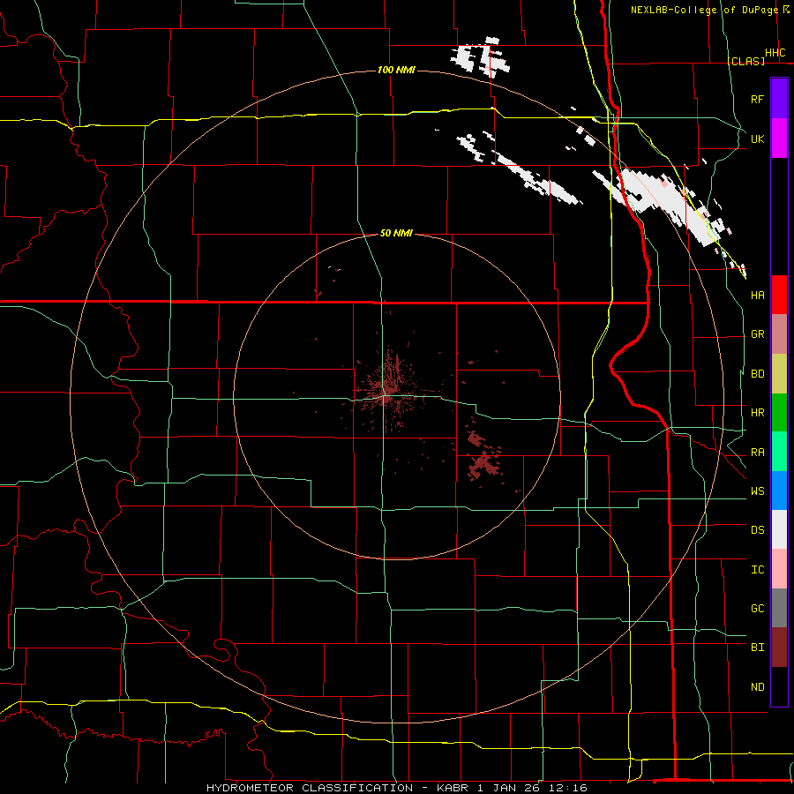
Task: Click the KABR radar site identifier
Action: point(453,788)
